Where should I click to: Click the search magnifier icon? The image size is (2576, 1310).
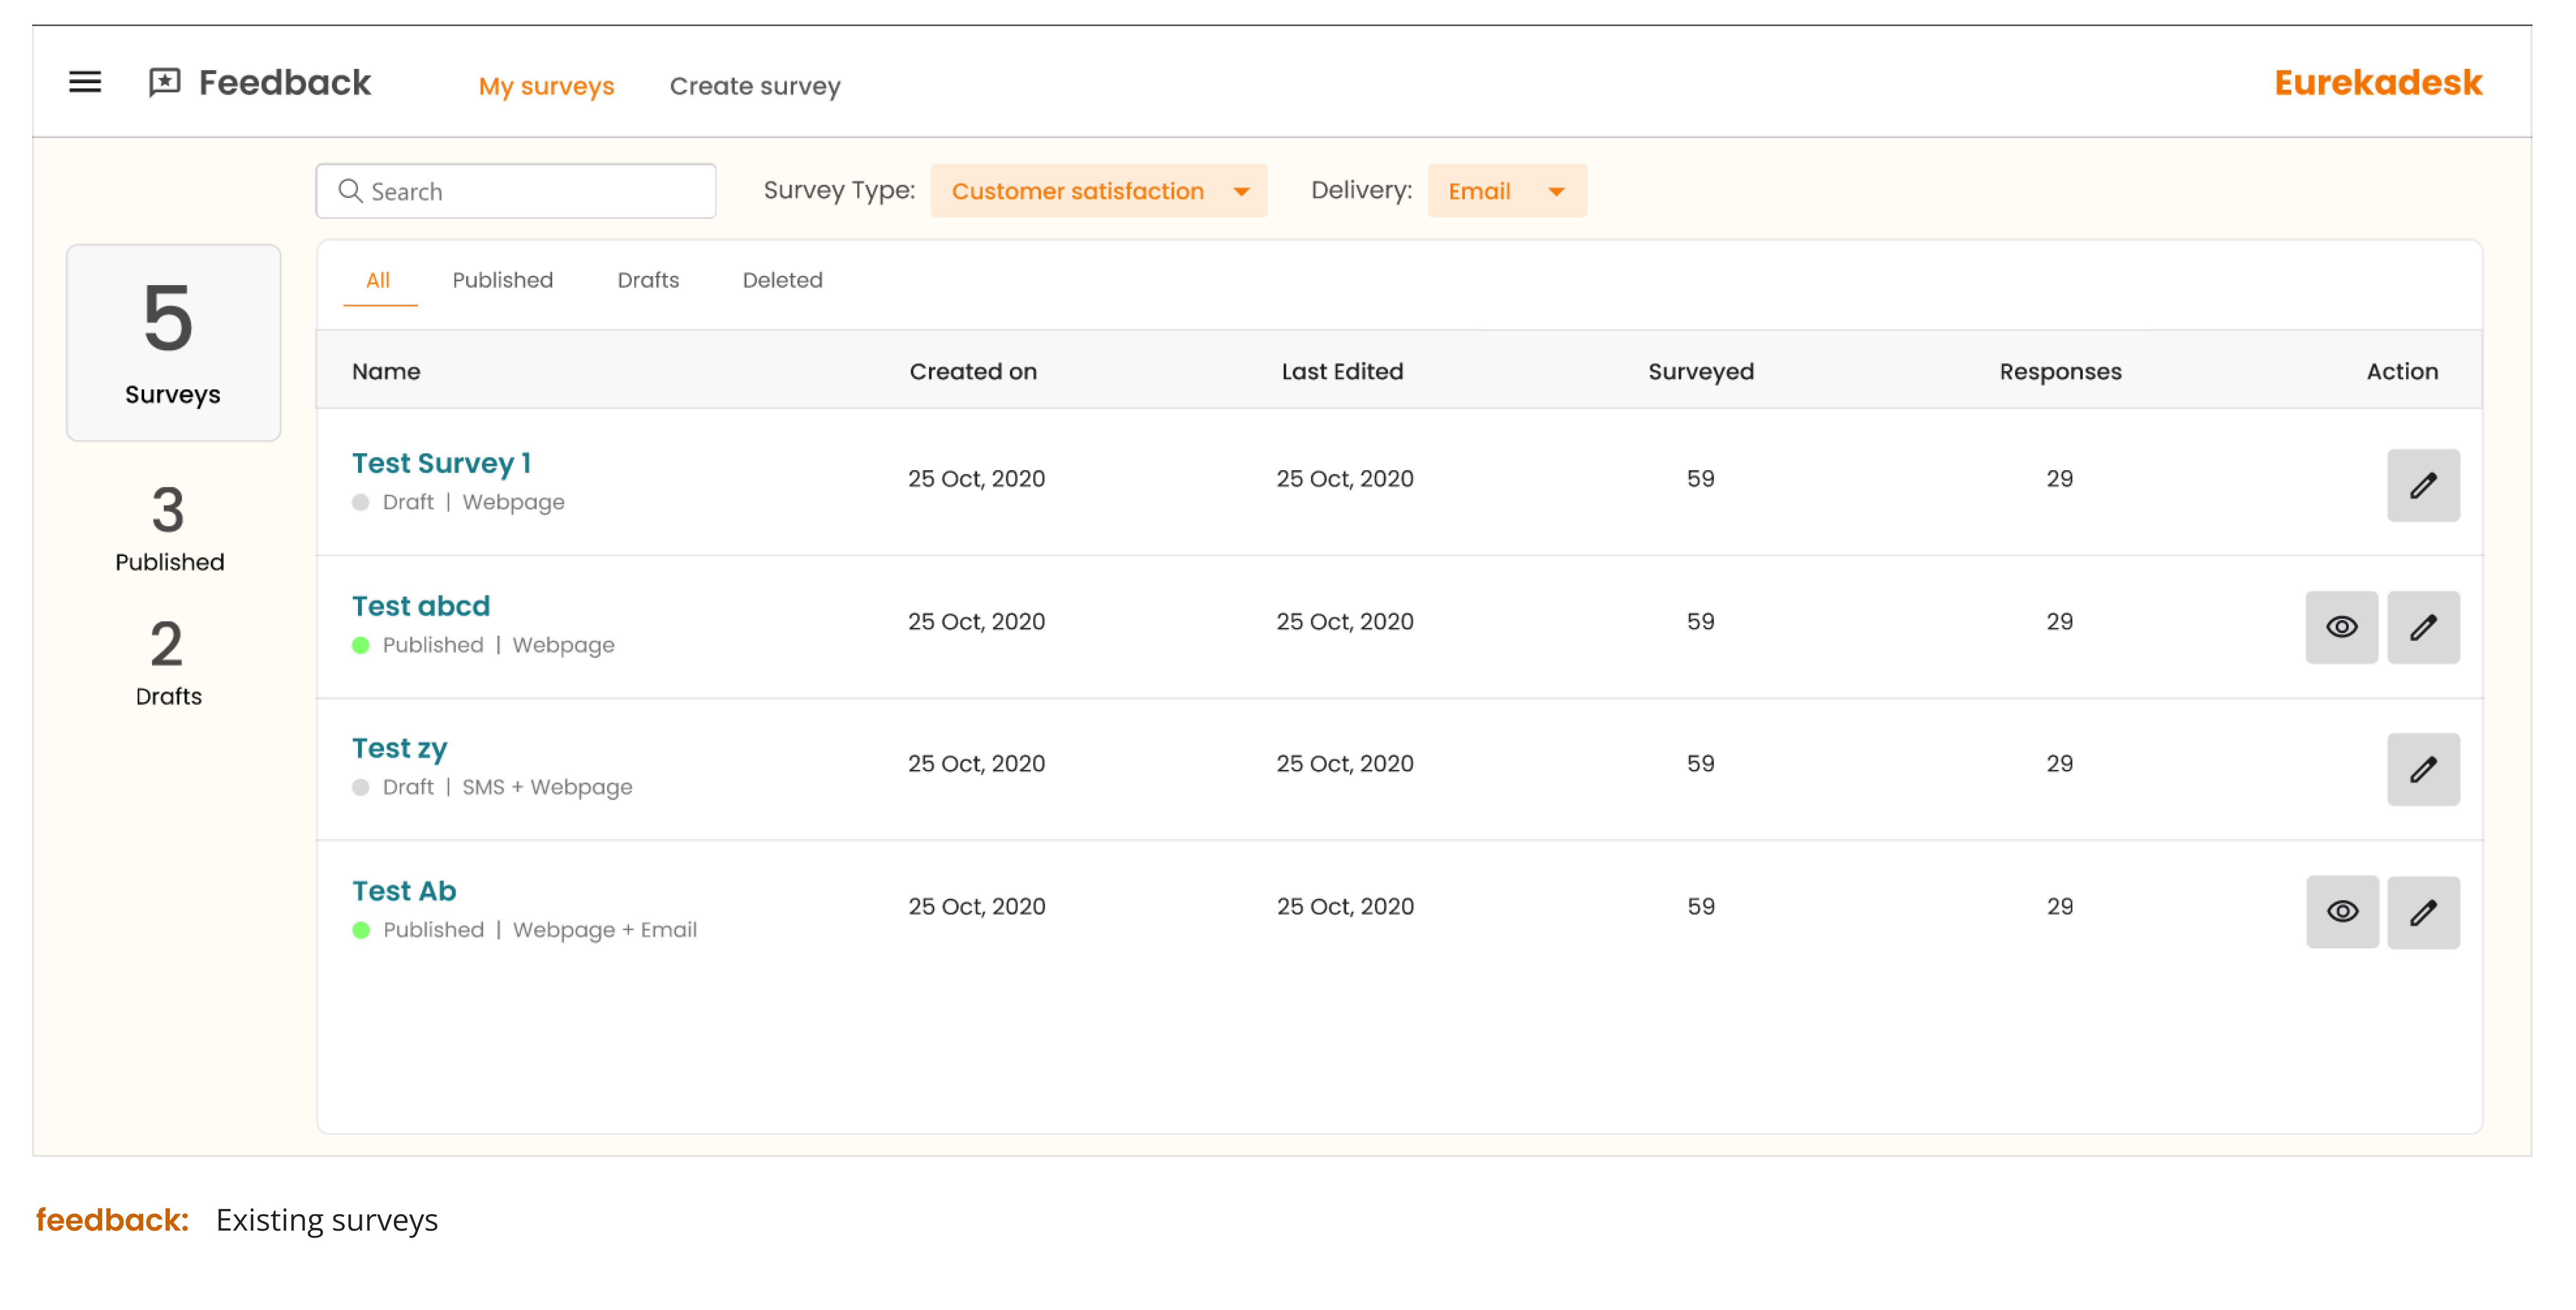pos(350,191)
